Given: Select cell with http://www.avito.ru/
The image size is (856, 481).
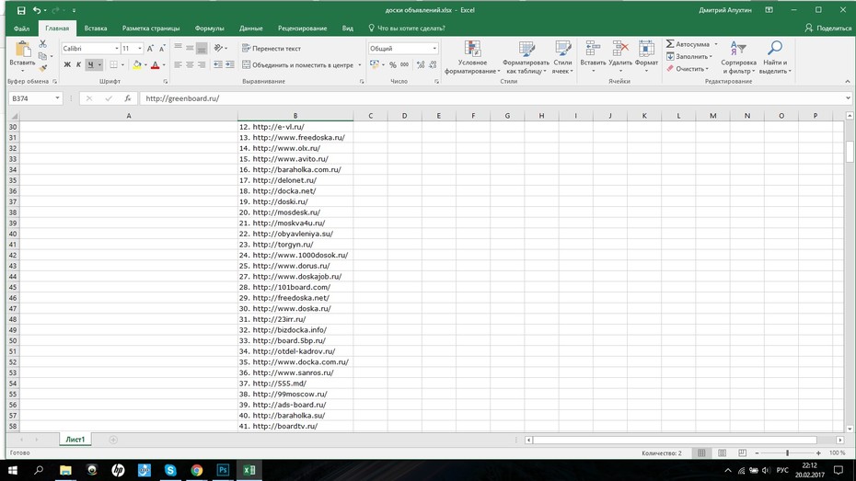Looking at the screenshot, I should (x=295, y=159).
